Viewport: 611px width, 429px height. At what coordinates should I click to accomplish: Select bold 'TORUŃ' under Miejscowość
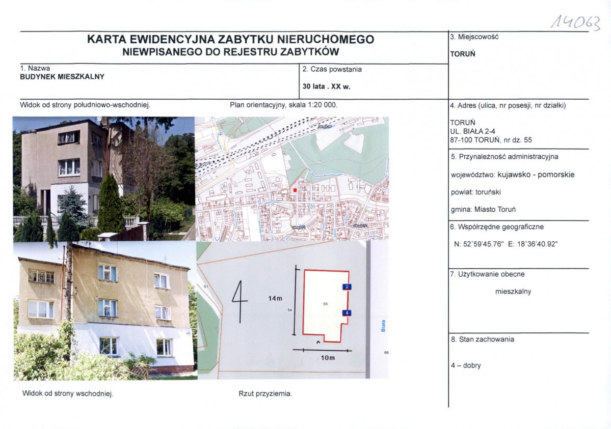coord(463,54)
